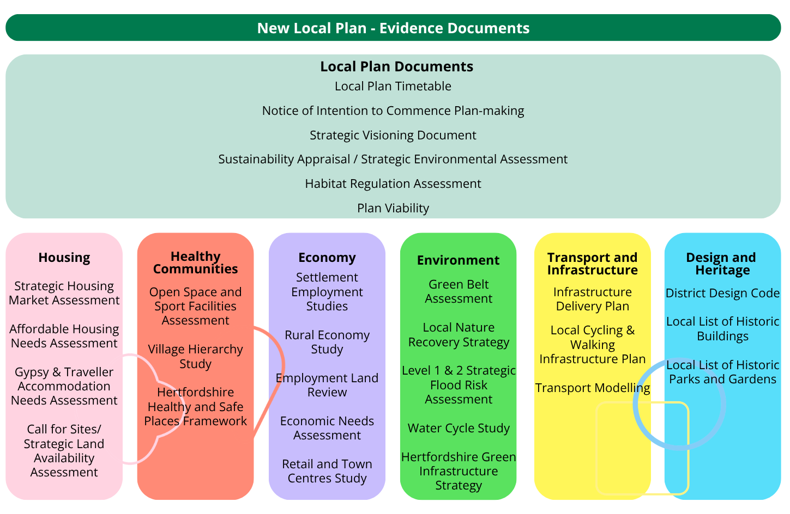Viewport: 790px width, 514px height.
Task: Open 'Infrastructure Delivery Plan'
Action: (x=593, y=299)
